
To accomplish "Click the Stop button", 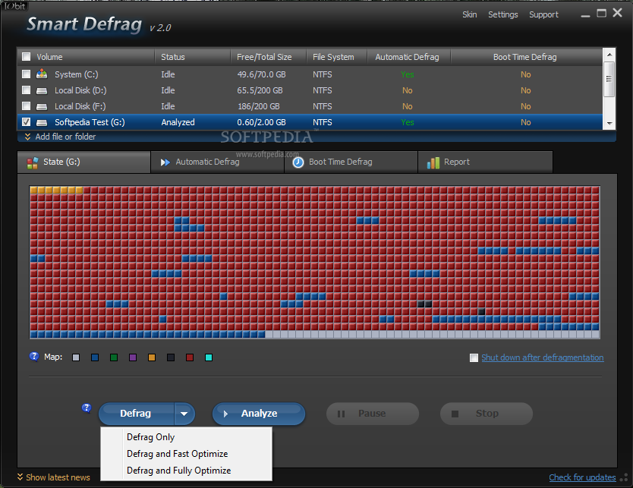I will pos(487,414).
